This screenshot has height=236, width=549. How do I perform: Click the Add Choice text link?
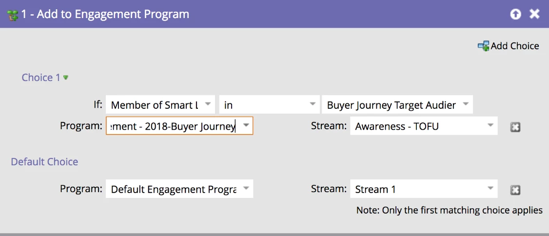pos(514,46)
